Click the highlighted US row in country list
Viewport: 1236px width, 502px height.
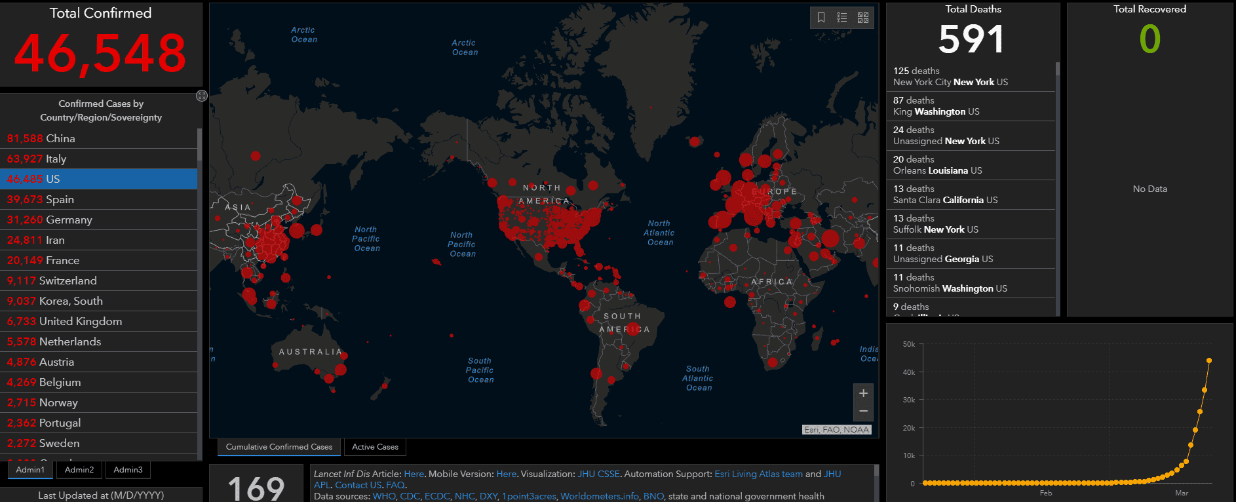(x=98, y=179)
